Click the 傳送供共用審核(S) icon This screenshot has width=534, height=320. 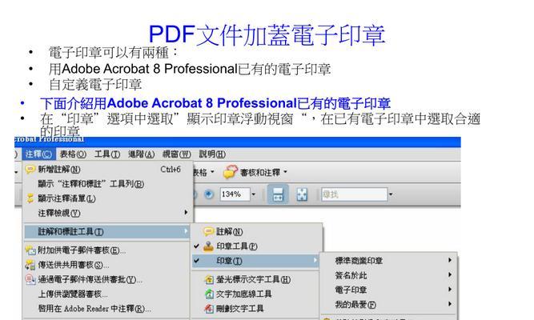30,265
